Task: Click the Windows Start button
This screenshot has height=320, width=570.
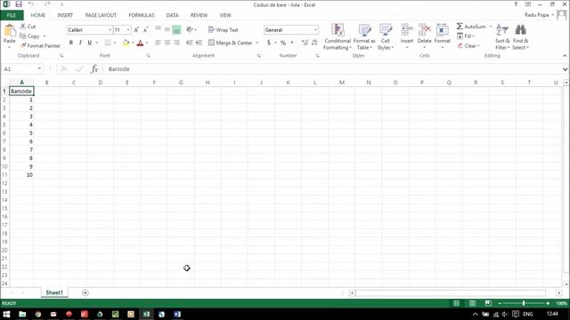Action: [6, 314]
